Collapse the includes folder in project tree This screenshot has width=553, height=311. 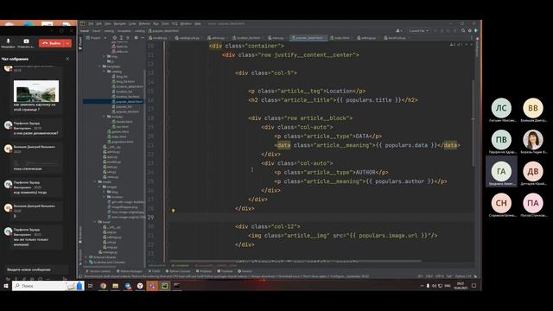pos(105,117)
